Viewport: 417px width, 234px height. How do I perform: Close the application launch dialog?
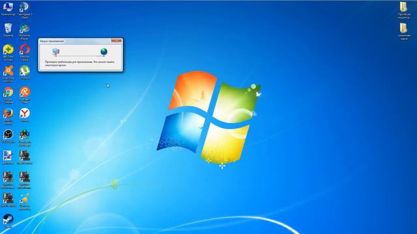(x=117, y=40)
